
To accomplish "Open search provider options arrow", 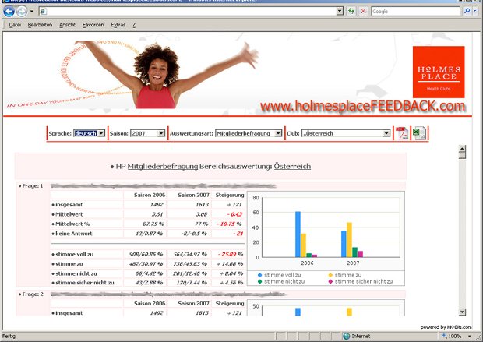I will coord(475,12).
